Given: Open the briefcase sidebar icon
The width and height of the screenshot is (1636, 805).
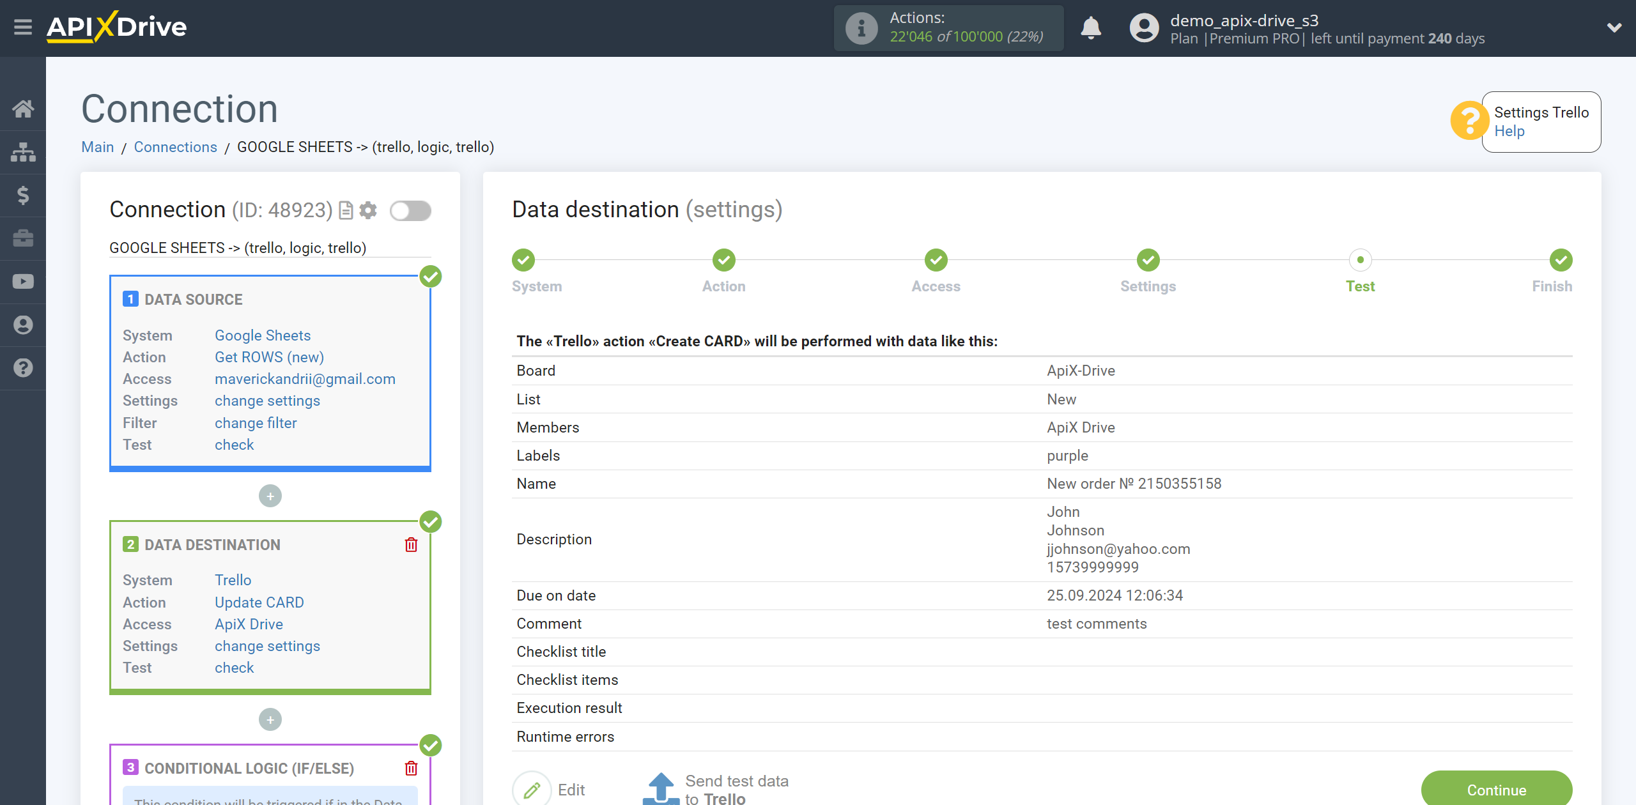Looking at the screenshot, I should [23, 238].
